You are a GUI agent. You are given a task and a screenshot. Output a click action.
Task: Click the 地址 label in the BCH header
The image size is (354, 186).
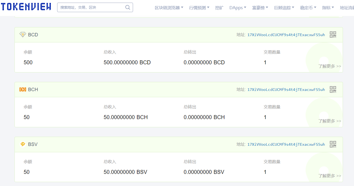coord(241,90)
